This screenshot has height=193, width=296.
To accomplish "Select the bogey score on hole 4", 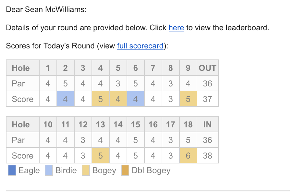I will coord(101,99).
